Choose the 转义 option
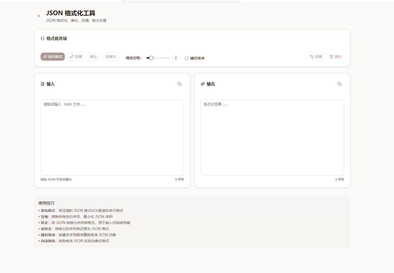Viewport: 394px width, 273px height. tap(93, 57)
